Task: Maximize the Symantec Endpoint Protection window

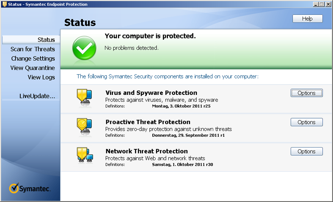Action: tap(322, 4)
